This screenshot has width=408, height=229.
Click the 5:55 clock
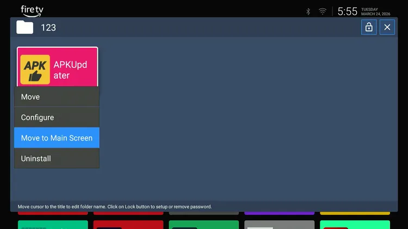click(348, 11)
